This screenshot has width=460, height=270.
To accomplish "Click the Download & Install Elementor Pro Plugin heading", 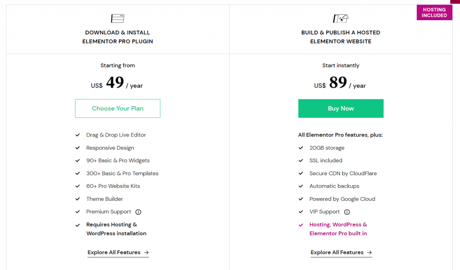I will (117, 37).
